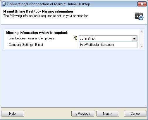Click the 'Company Settings, E-mail' label
The width and height of the screenshot is (148, 120).
point(26,45)
